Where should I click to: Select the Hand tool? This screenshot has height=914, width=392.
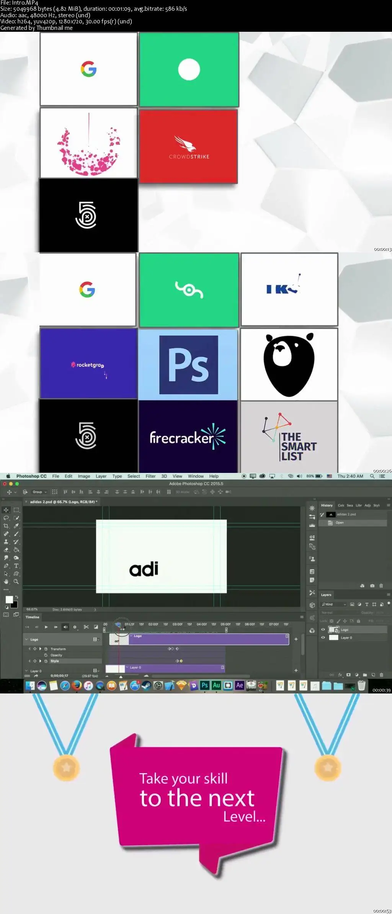click(6, 581)
